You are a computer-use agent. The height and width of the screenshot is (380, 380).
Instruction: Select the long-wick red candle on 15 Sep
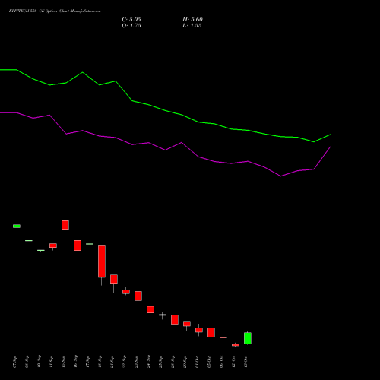(65, 225)
